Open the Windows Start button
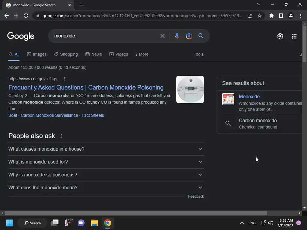 pyautogui.click(x=10, y=223)
